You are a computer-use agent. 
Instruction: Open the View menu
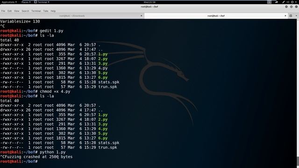pyautogui.click(x=17, y=11)
